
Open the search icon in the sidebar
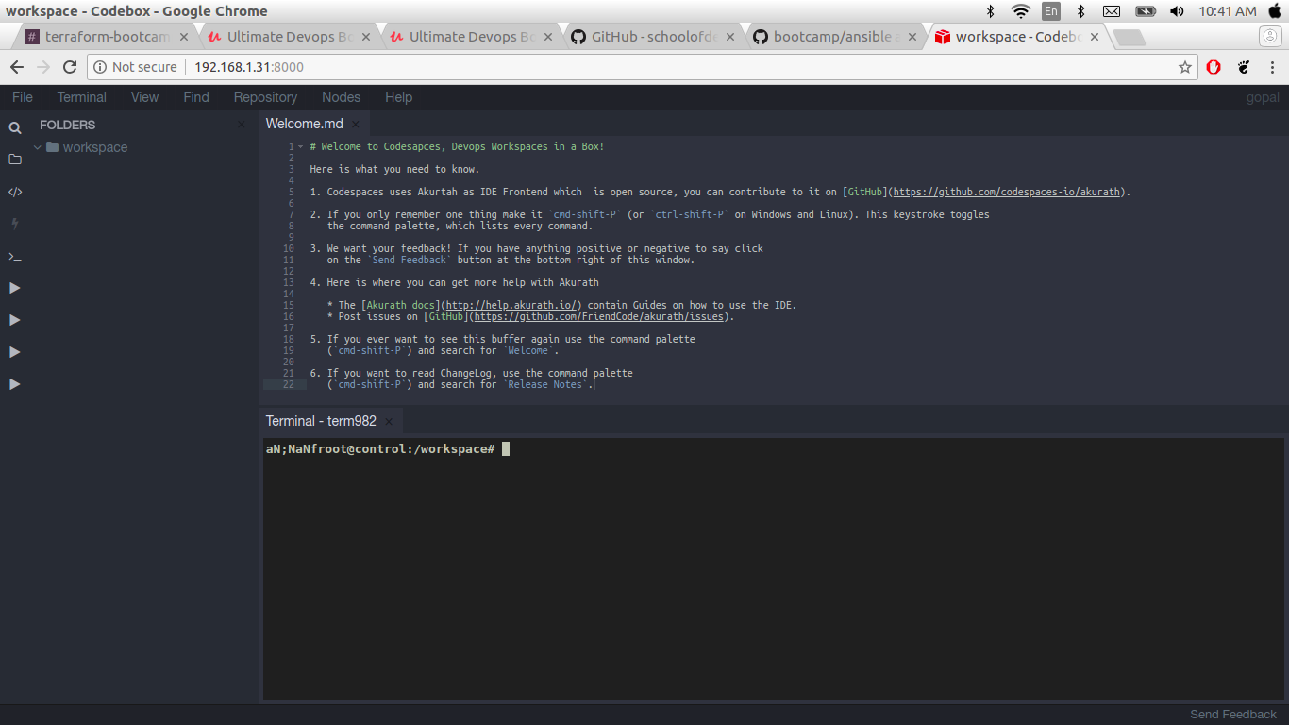pyautogui.click(x=15, y=128)
